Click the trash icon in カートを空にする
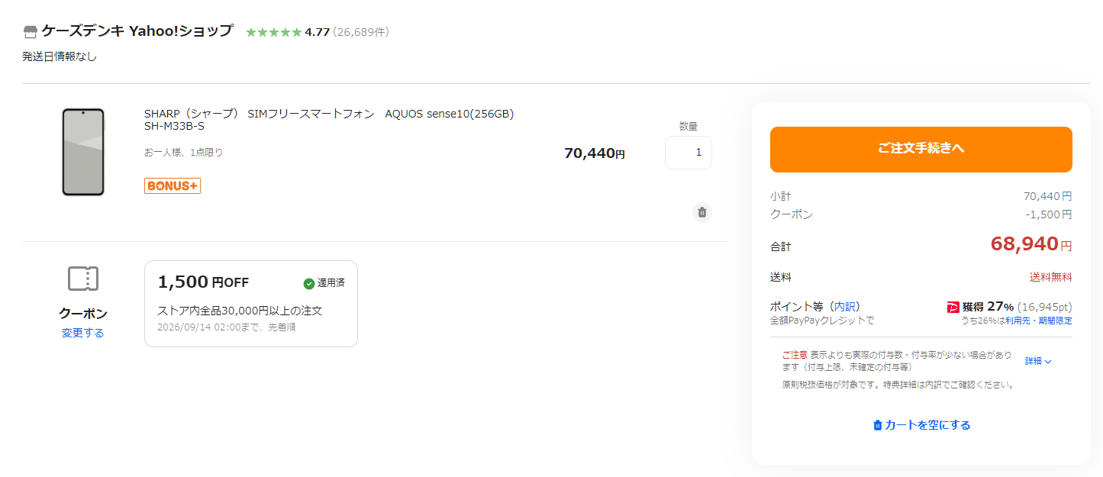This screenshot has width=1103, height=477. [x=878, y=425]
